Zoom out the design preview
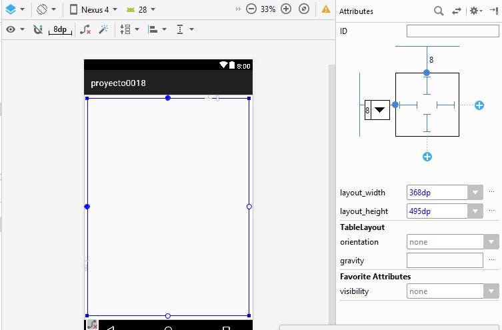The width and height of the screenshot is (502, 330). [251, 9]
